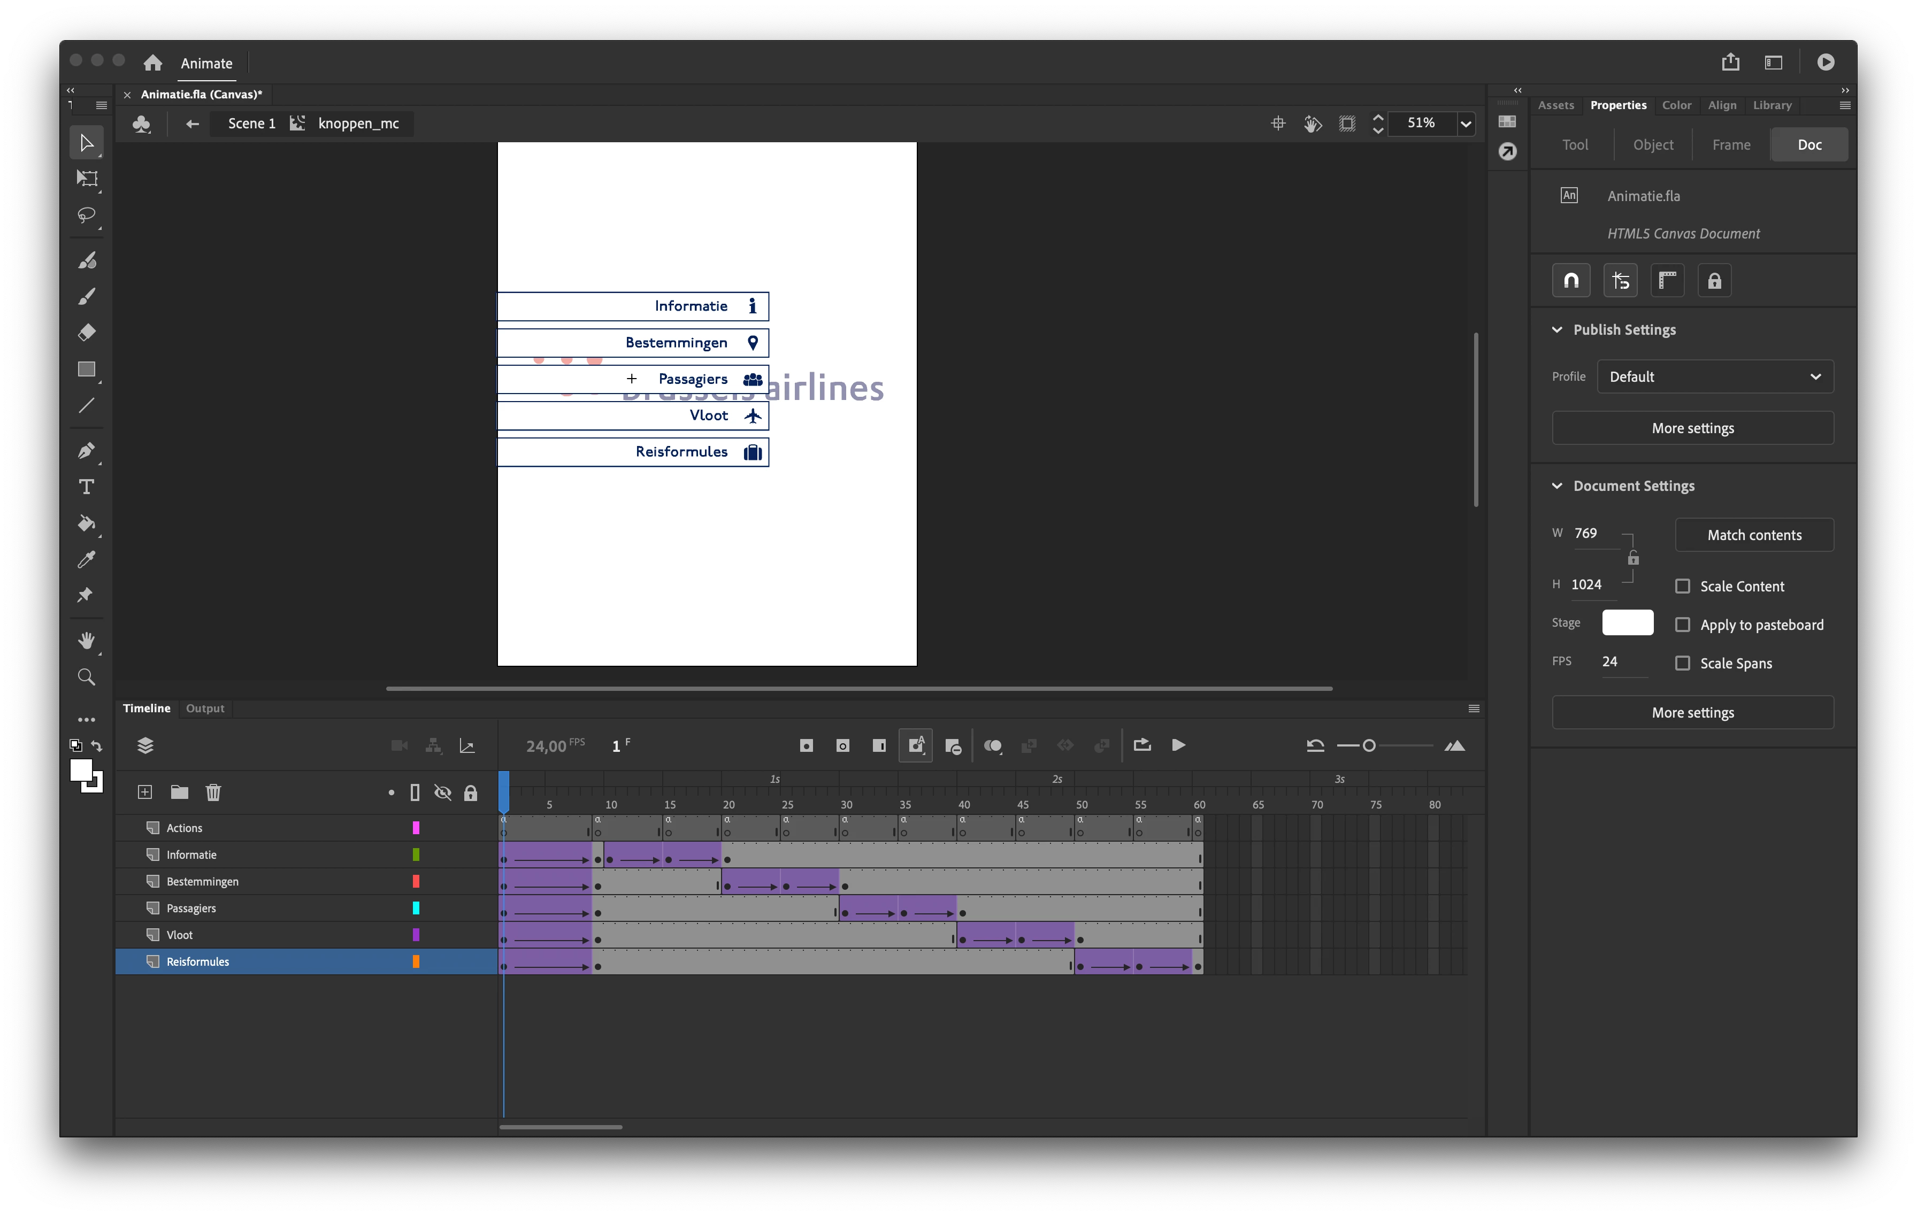Enable the Scale Content checkbox
1917x1216 pixels.
[x=1682, y=586]
